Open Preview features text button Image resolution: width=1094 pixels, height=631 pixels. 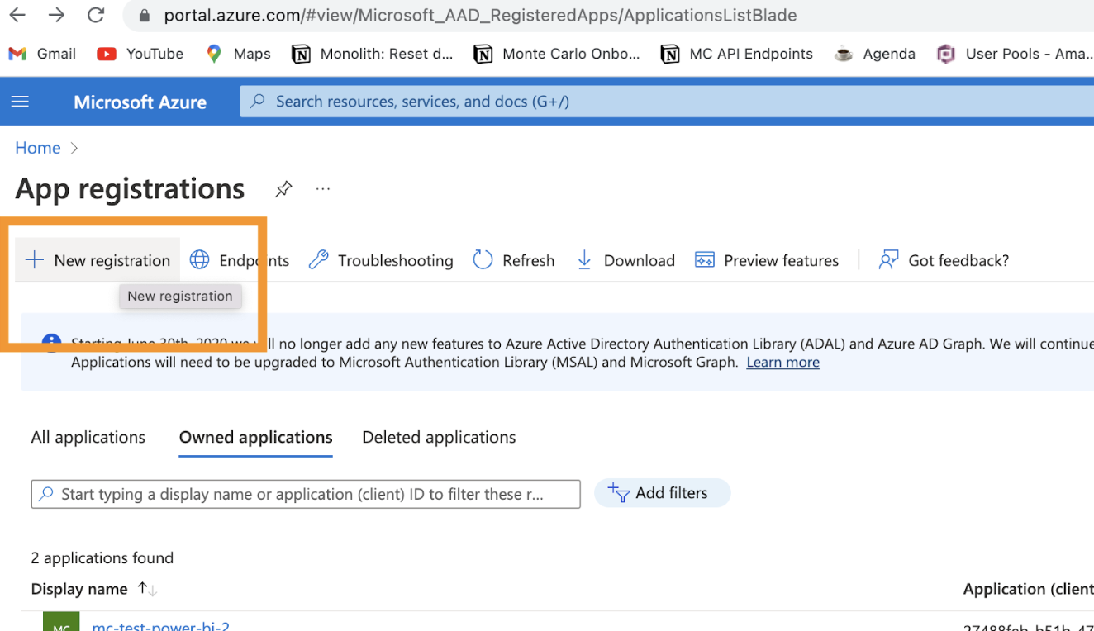click(x=781, y=261)
